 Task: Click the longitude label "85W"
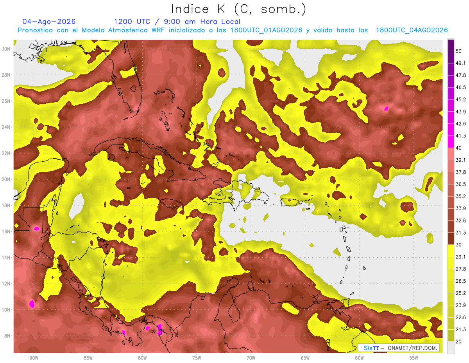(88, 358)
